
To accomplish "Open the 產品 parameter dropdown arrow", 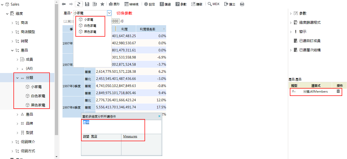I will coord(109,13).
